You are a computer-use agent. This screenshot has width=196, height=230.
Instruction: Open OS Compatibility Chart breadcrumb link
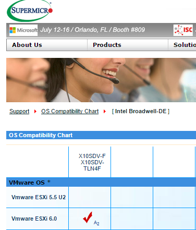pyautogui.click(x=70, y=111)
